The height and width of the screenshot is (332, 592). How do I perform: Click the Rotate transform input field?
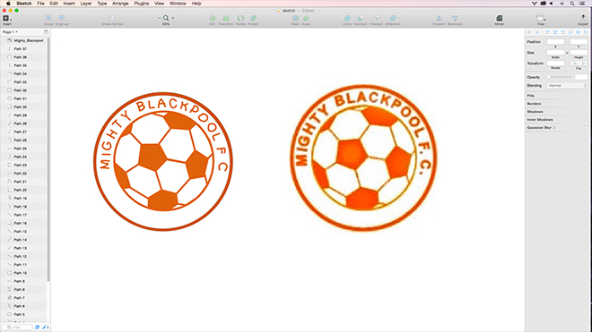555,64
